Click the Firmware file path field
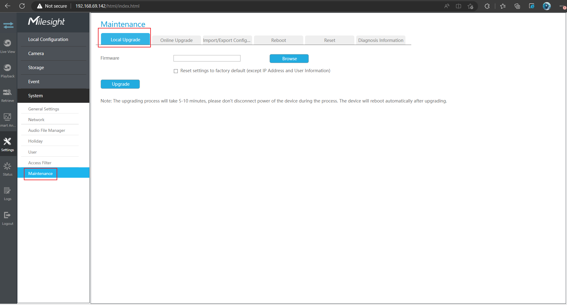The height and width of the screenshot is (305, 567). tap(207, 58)
